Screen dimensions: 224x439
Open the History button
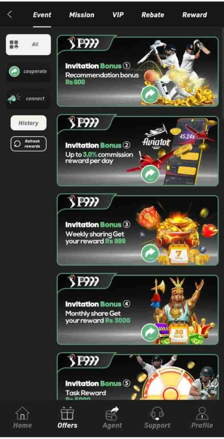29,123
